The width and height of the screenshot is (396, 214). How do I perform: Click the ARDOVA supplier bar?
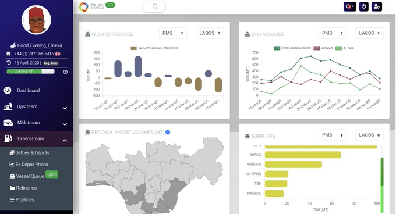[x=293, y=165]
